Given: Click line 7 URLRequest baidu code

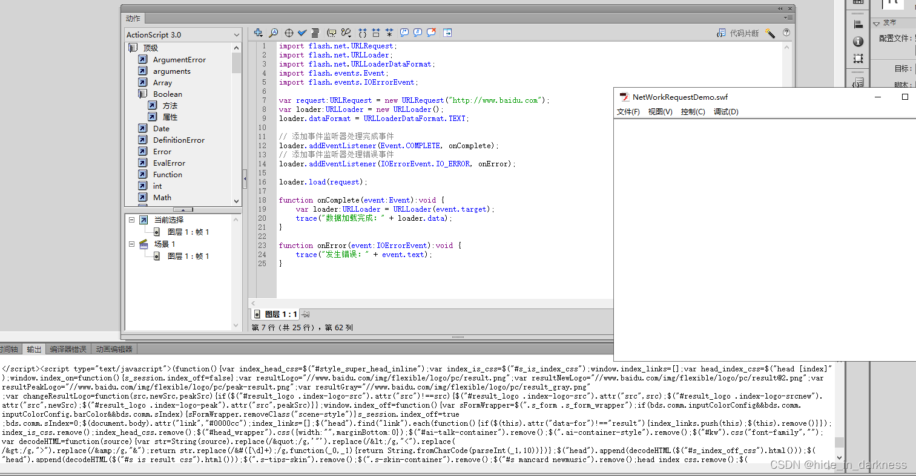Looking at the screenshot, I should coord(414,100).
